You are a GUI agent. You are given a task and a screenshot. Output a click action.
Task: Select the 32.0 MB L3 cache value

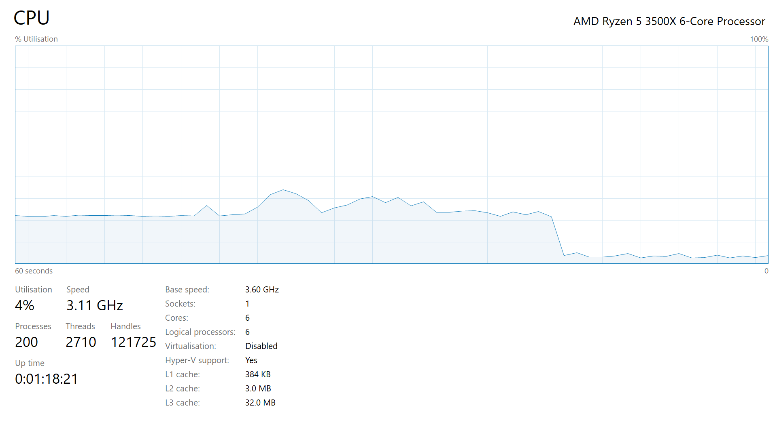click(x=260, y=403)
